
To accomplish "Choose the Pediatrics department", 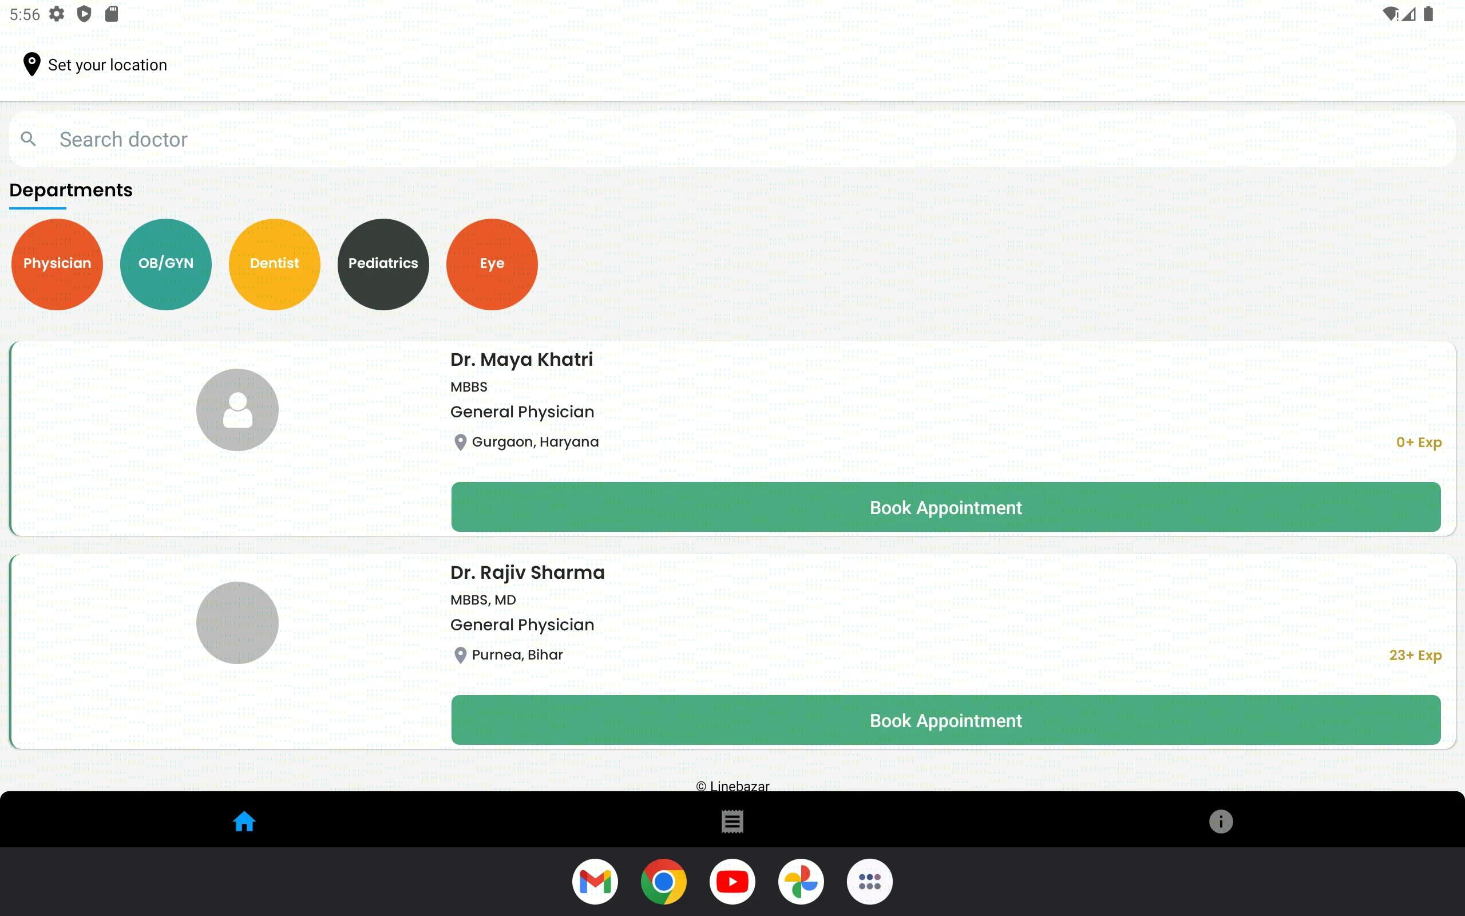I will coord(383,263).
